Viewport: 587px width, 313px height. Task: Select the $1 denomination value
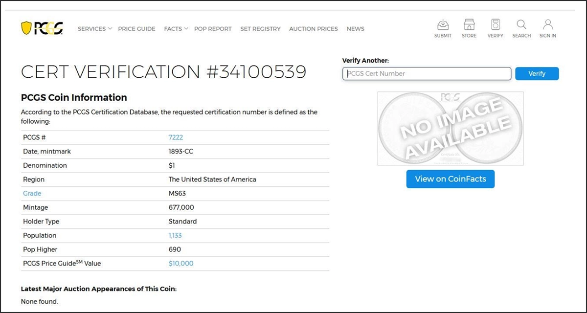point(172,165)
